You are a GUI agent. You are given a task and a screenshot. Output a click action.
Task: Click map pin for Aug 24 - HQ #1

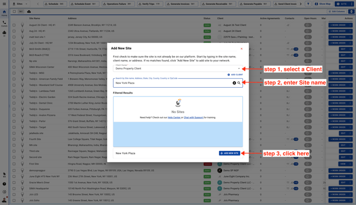point(22,31)
